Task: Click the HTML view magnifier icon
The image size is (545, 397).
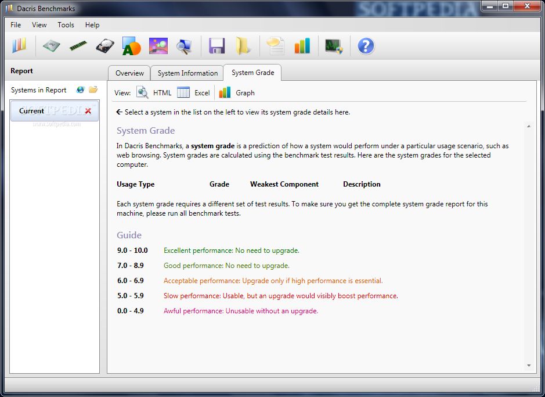Action: click(143, 92)
